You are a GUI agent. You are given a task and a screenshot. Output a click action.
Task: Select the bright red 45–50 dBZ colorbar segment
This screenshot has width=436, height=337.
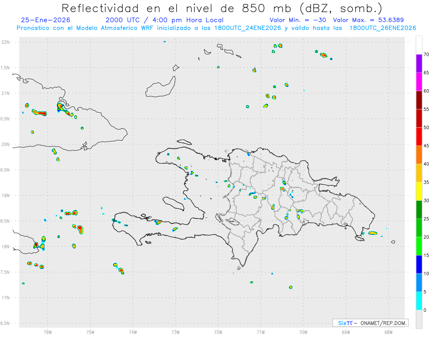click(419, 137)
